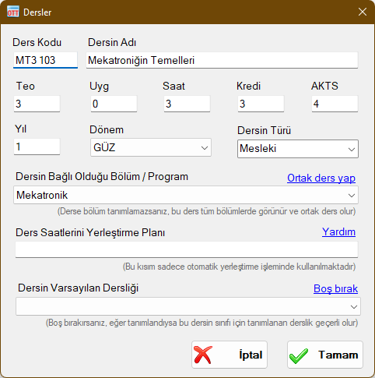Select the Teo hours field
This screenshot has height=378, width=375.
click(37, 104)
